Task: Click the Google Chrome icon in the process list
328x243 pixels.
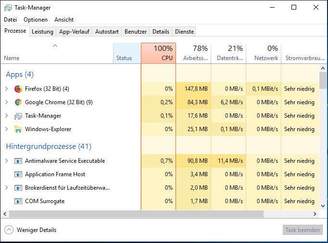Action: click(18, 102)
